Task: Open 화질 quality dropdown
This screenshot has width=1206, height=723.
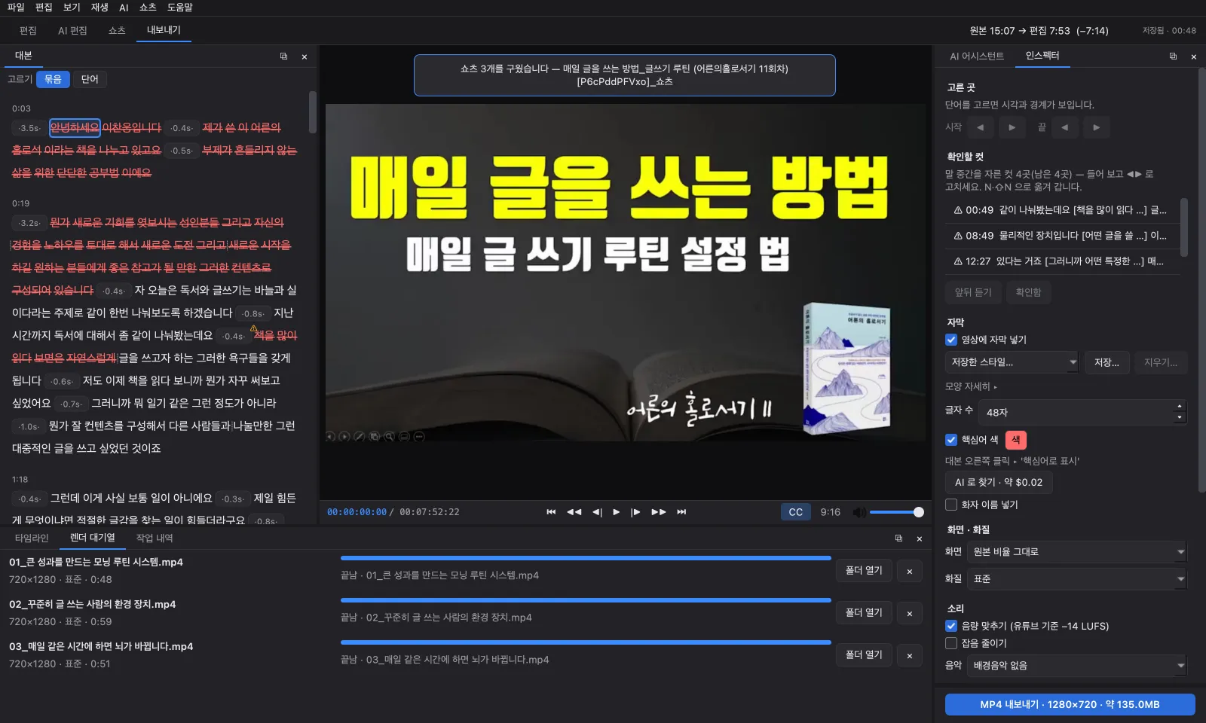Action: 1077,579
